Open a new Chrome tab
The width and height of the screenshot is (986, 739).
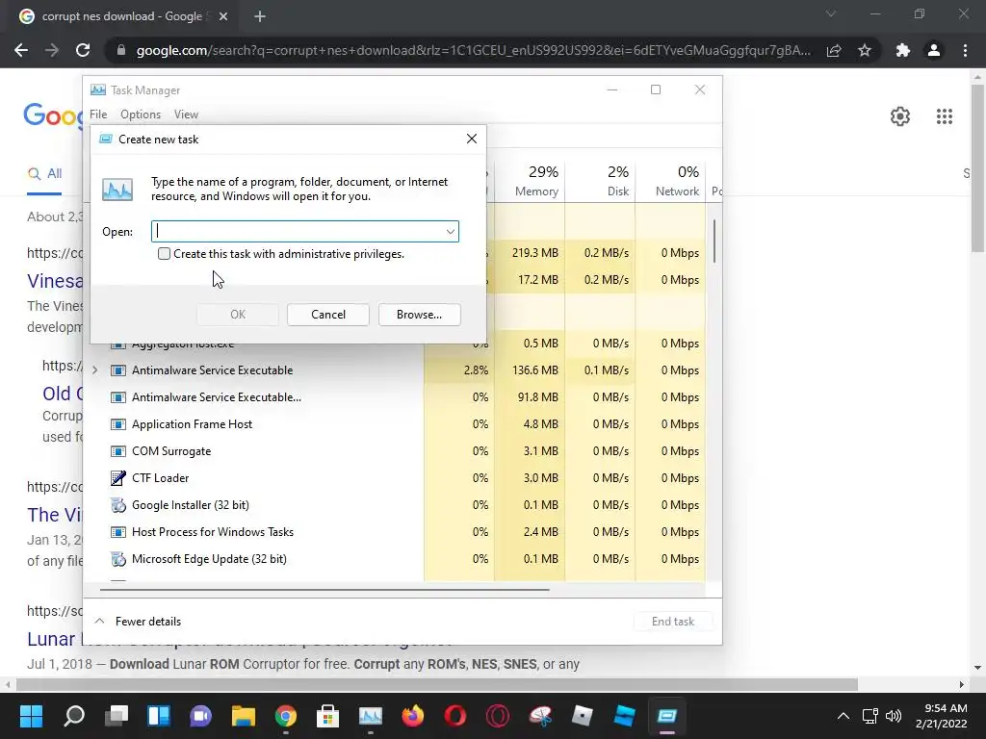coord(260,16)
